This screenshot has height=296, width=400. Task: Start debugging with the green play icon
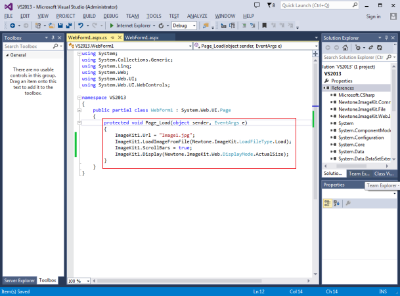[112, 26]
